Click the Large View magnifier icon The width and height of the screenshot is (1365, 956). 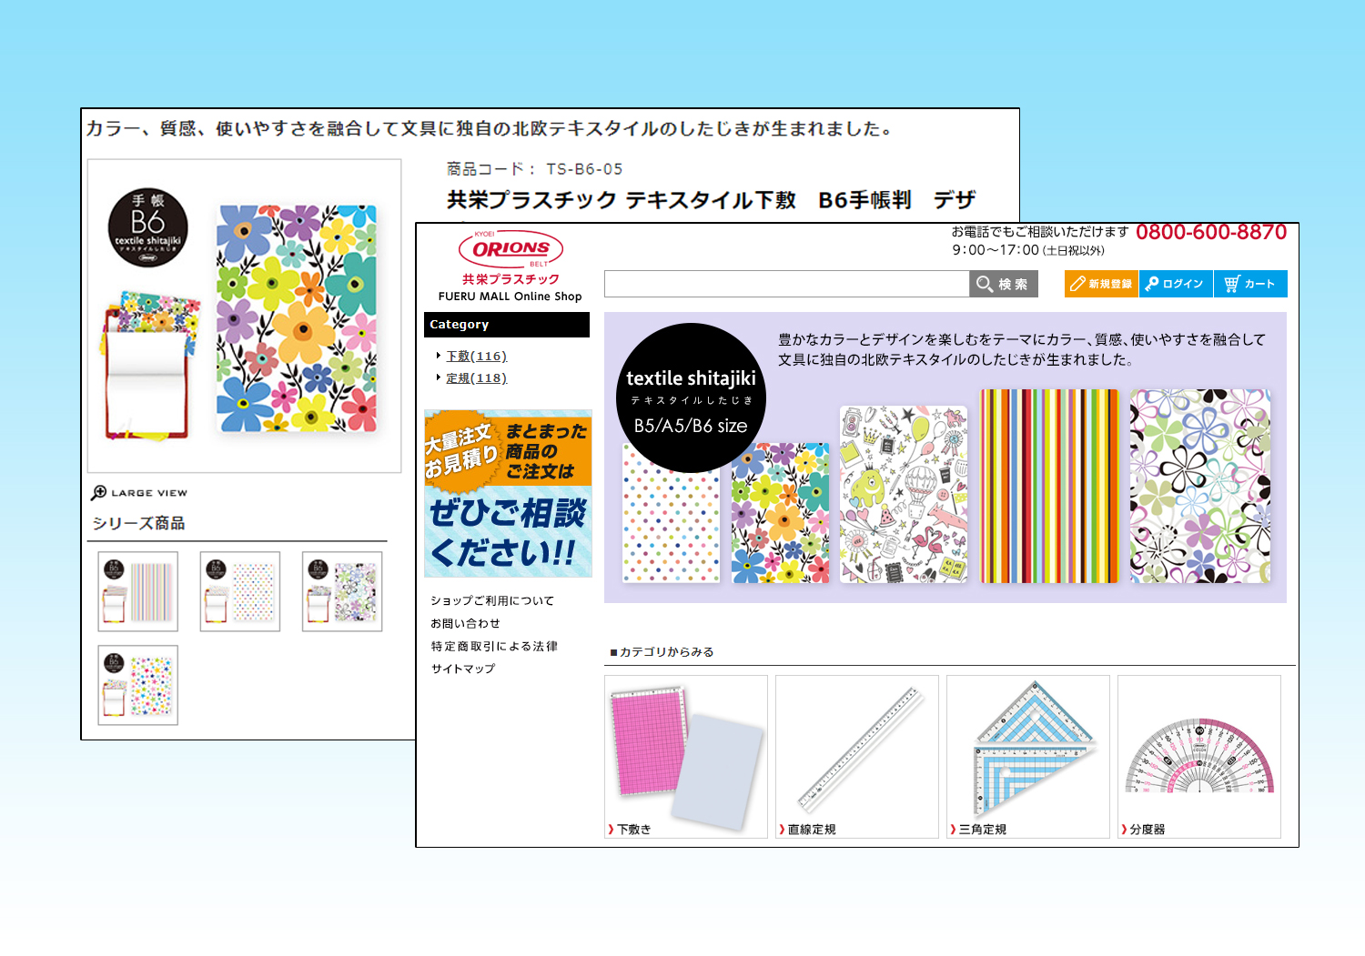pos(99,493)
